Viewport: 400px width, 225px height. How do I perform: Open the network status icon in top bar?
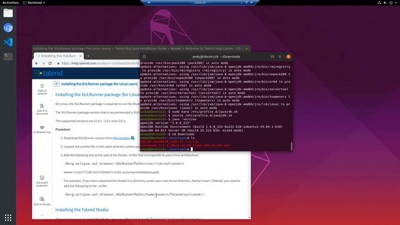pos(379,2)
